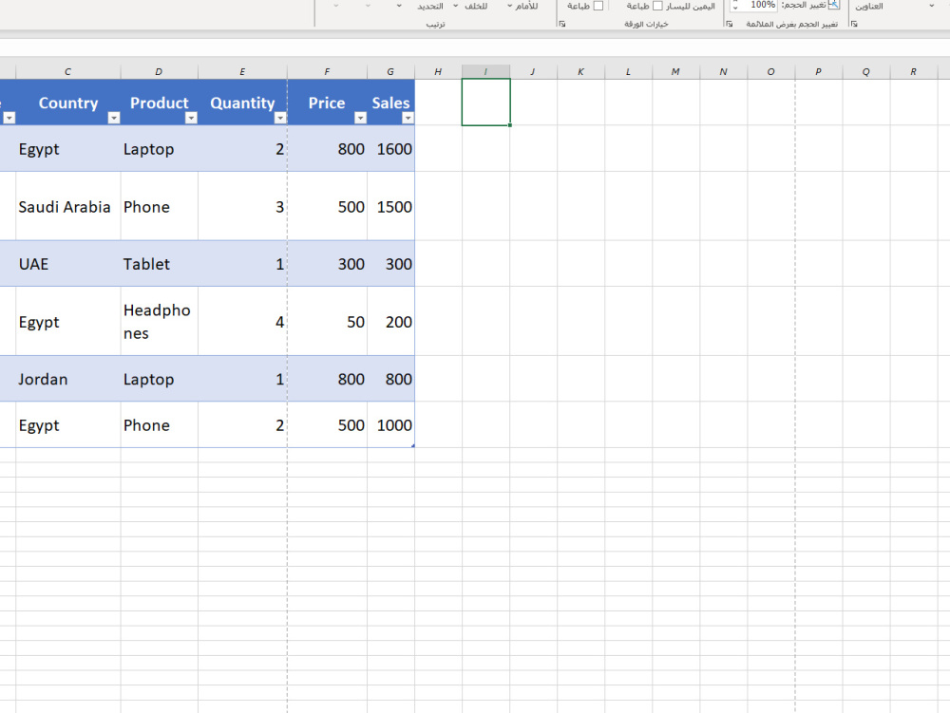Open Quantity column filter dropdown
Image resolution: width=950 pixels, height=713 pixels.
coord(280,118)
